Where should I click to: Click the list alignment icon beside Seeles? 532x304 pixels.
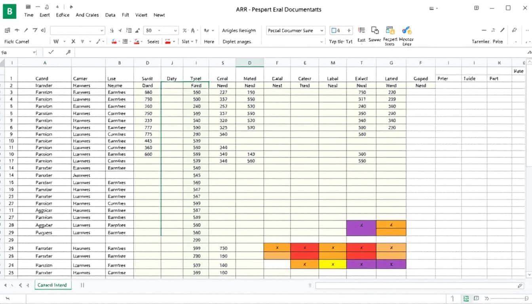pos(125,41)
